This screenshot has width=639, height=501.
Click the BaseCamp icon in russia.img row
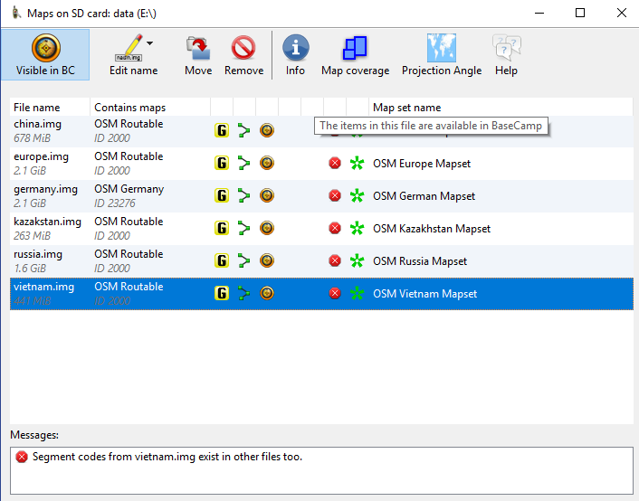tap(267, 260)
